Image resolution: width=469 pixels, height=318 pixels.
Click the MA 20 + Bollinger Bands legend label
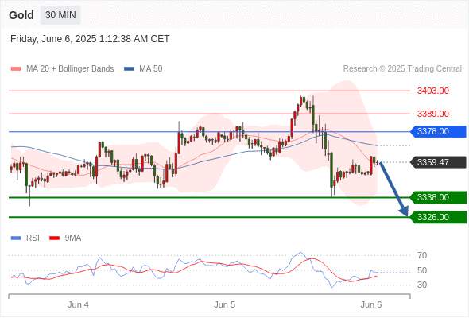point(70,68)
